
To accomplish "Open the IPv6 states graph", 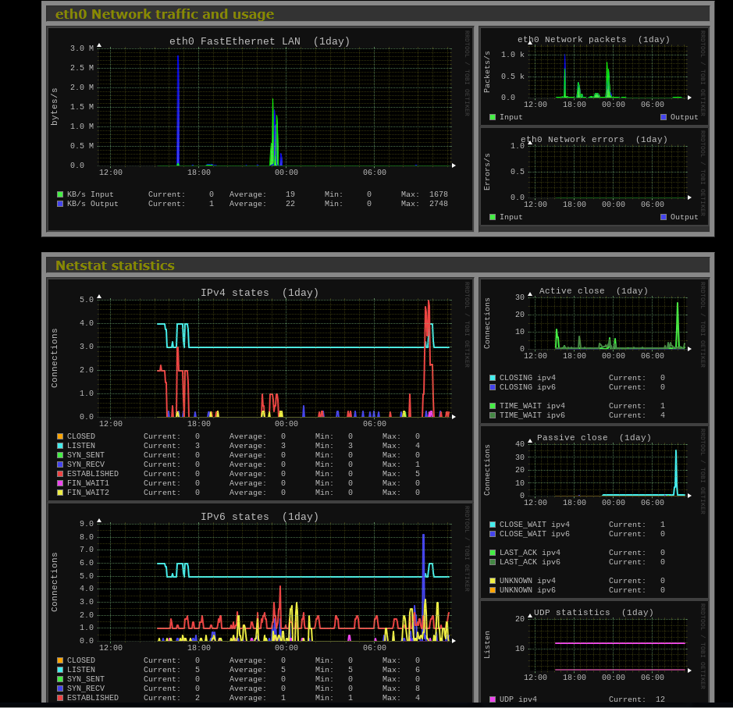I will 260,582.
